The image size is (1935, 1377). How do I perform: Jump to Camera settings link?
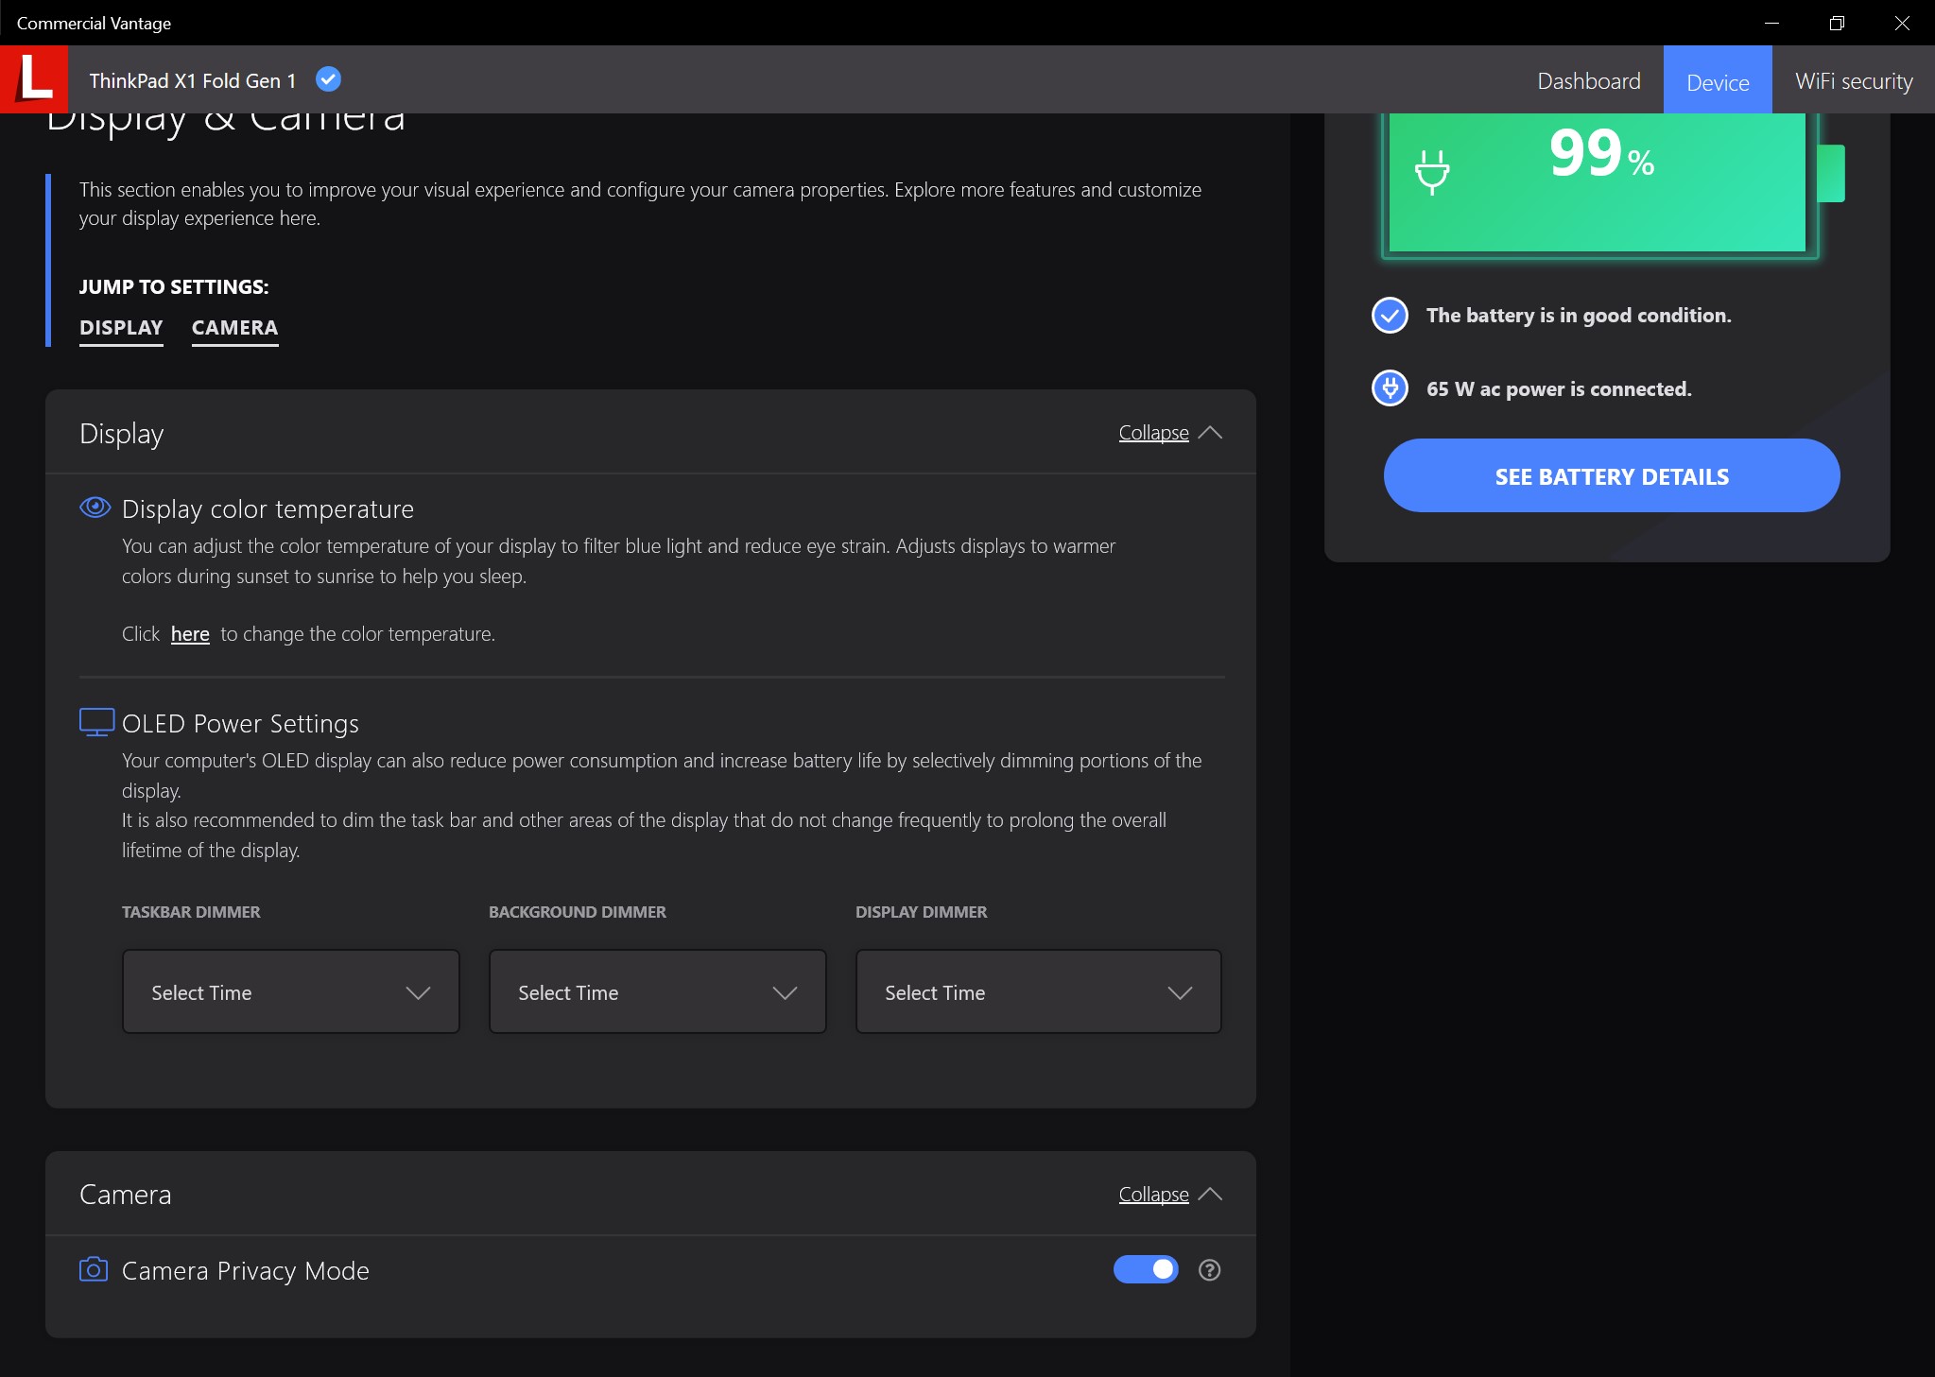234,328
